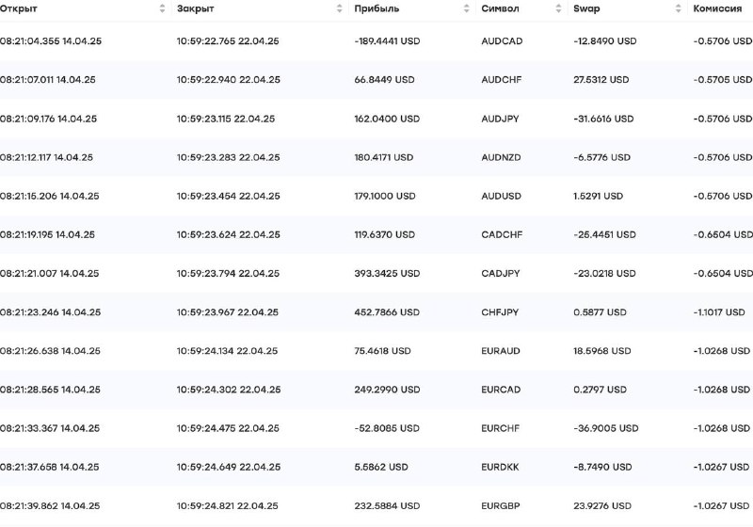Select the EURGBP symbol row

[376, 505]
